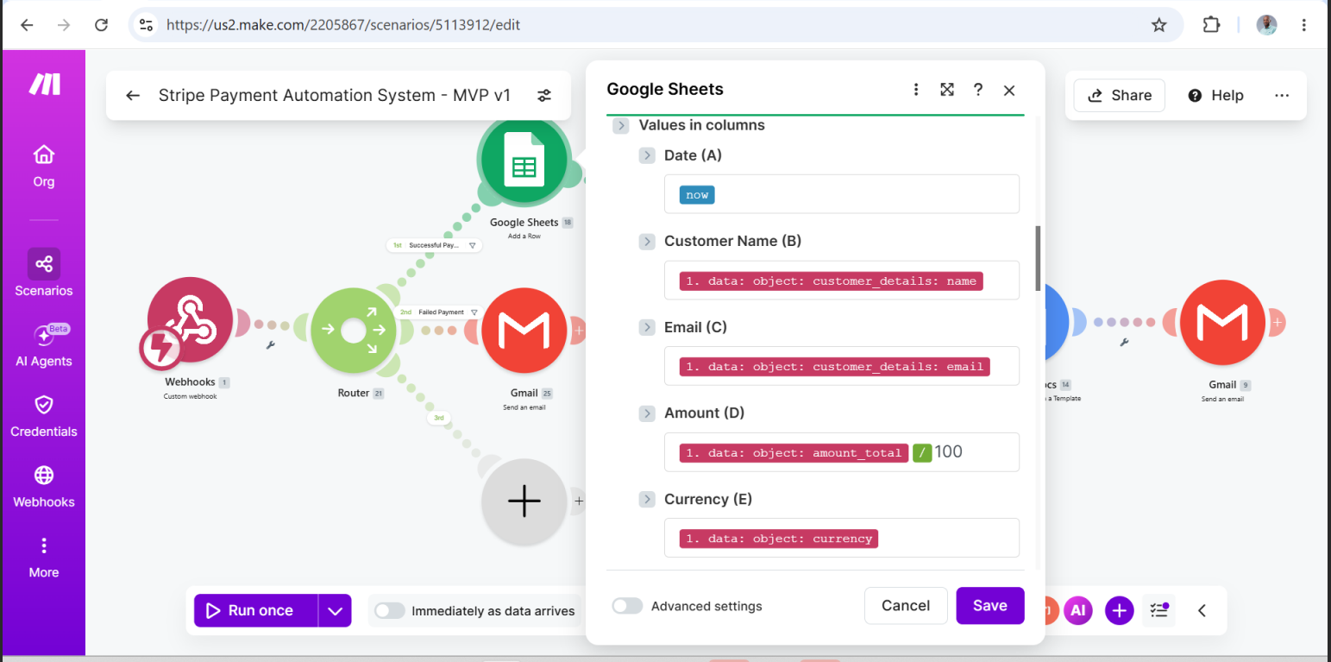Add module after Gmail 9 plus handle
The height and width of the screenshot is (662, 1331).
(x=1278, y=323)
